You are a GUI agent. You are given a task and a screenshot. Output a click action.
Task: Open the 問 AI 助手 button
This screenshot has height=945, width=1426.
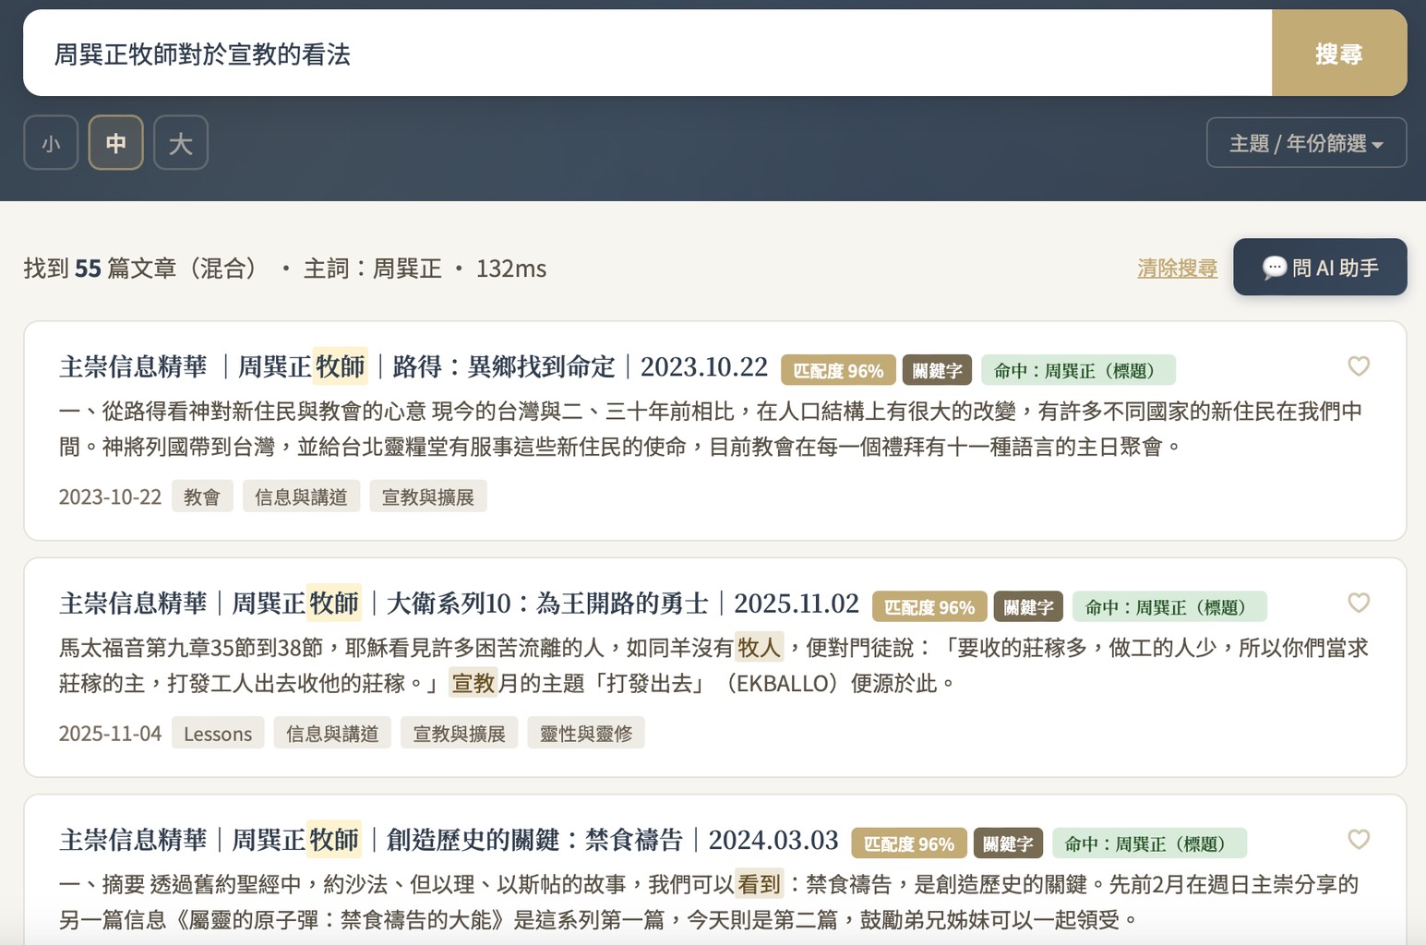coord(1320,268)
